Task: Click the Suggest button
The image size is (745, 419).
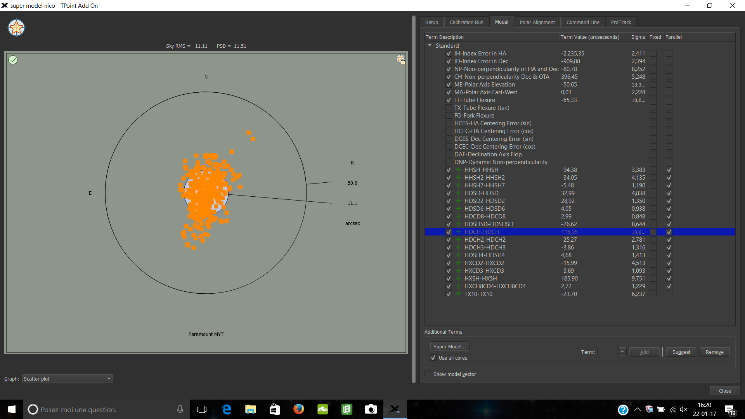Action: (681, 352)
